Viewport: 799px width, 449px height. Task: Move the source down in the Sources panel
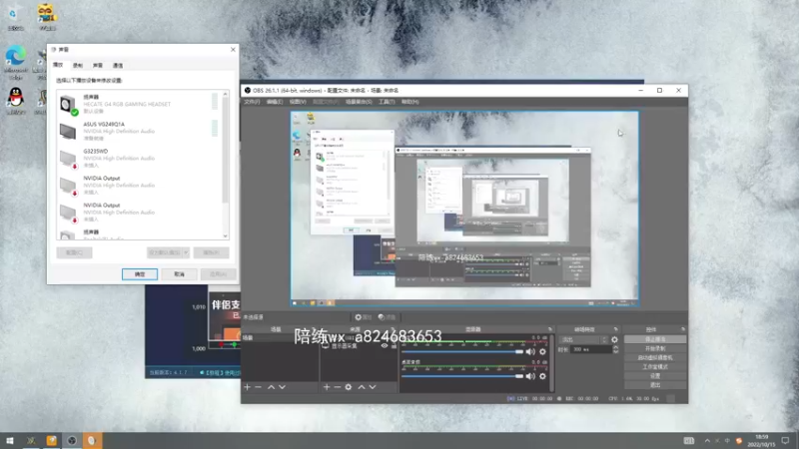pos(373,387)
